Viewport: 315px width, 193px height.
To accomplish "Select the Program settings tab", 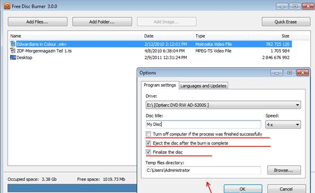I will [x=160, y=85].
